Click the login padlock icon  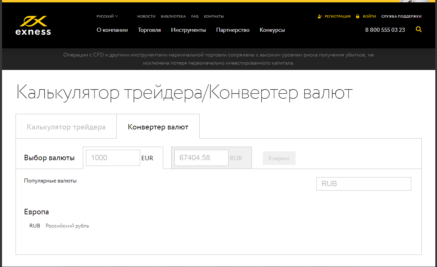pyautogui.click(x=357, y=16)
